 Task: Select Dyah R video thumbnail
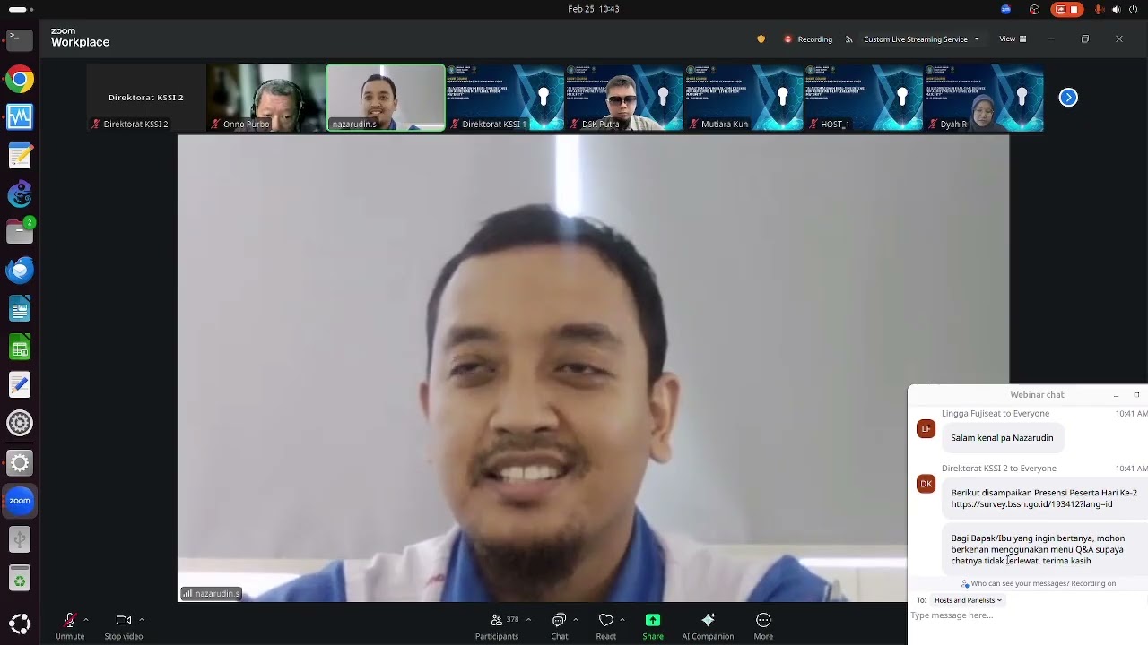pos(984,98)
